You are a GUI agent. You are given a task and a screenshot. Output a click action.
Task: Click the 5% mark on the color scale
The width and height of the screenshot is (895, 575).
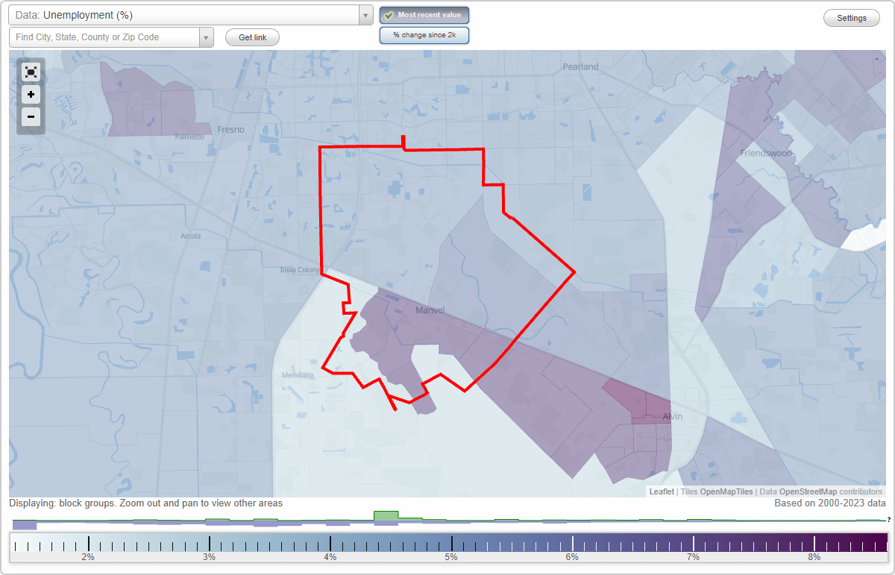451,543
